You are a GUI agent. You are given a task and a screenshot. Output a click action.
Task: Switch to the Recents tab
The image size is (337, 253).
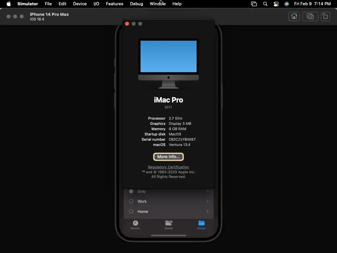[135, 225]
